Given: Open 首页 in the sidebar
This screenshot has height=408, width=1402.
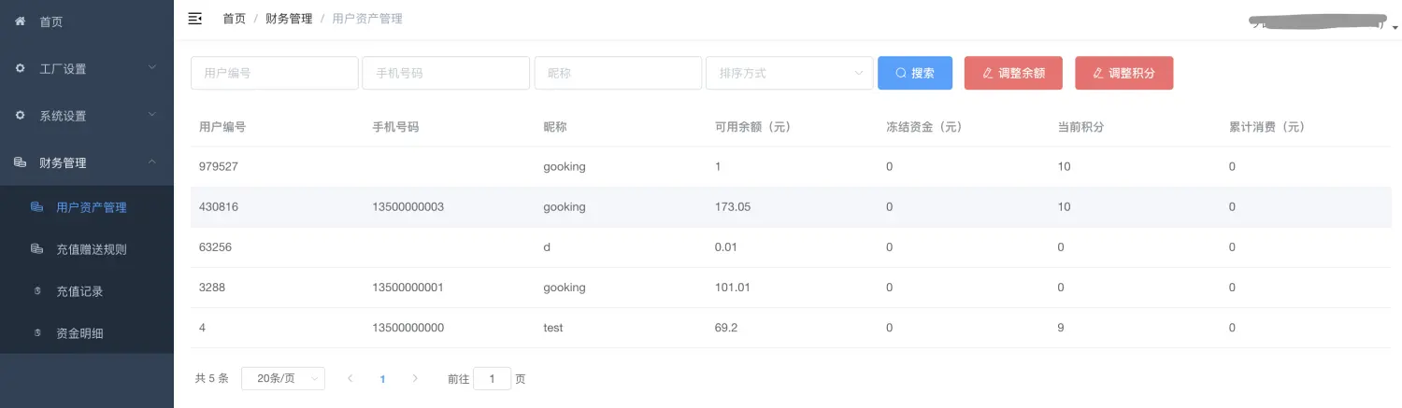Looking at the screenshot, I should [87, 21].
